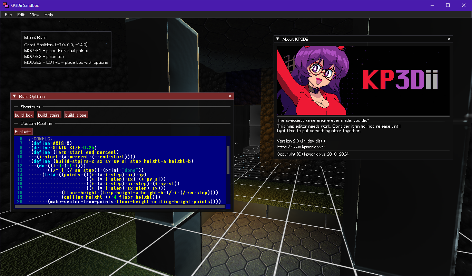Click the code editor vertical scrollbar thumb
Image resolution: width=472 pixels, height=276 pixels.
[x=228, y=160]
